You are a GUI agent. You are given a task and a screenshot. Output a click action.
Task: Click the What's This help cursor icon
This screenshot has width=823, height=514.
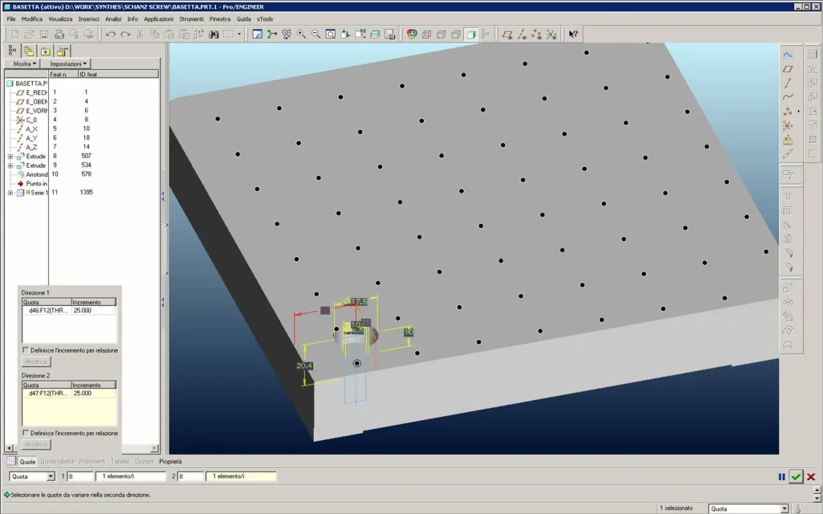(x=573, y=35)
